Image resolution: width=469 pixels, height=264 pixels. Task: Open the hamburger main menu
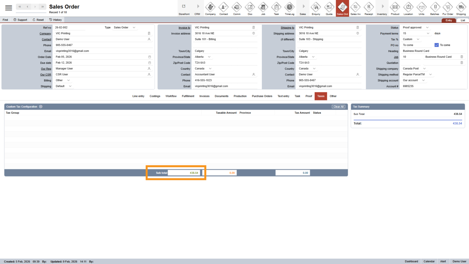[x=9, y=8]
